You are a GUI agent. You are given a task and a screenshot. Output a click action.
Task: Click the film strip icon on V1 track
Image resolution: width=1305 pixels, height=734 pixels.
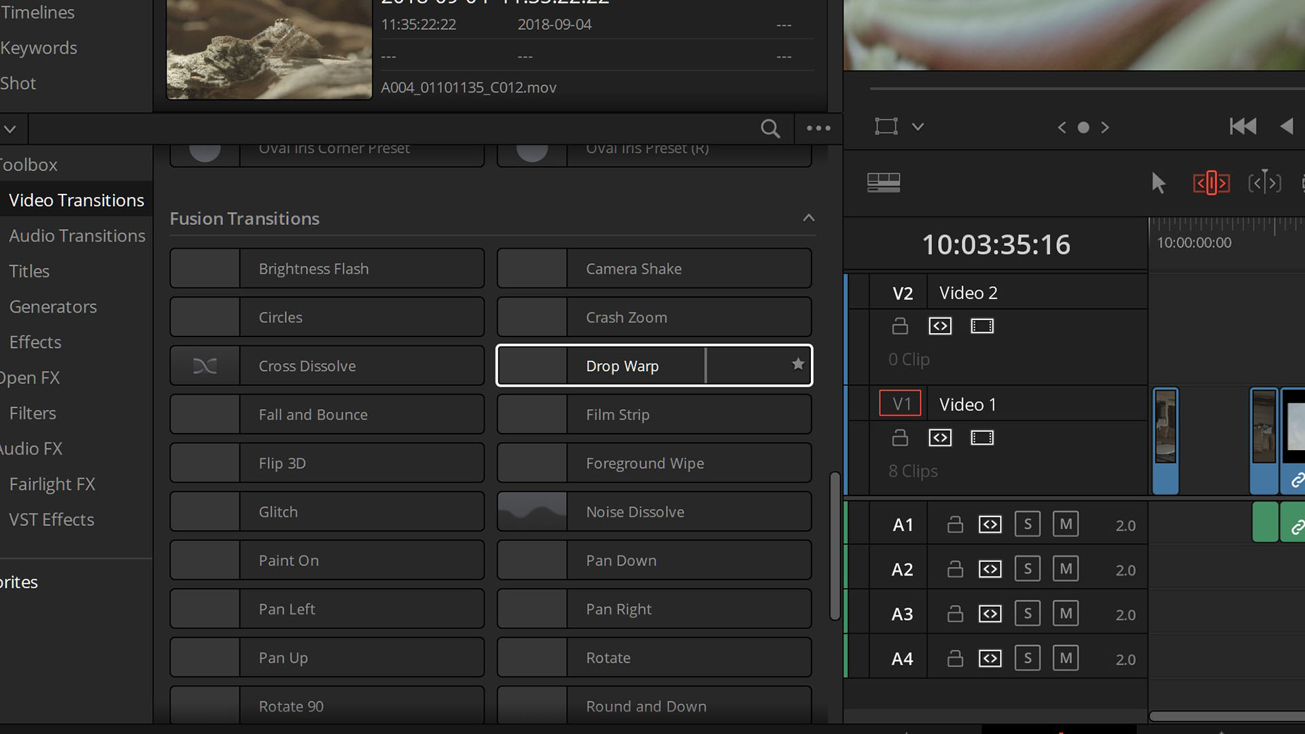pos(981,436)
